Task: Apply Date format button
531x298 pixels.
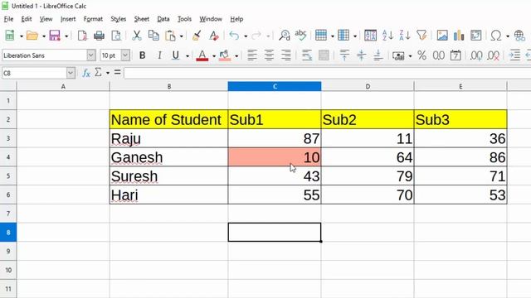Action: (455, 55)
